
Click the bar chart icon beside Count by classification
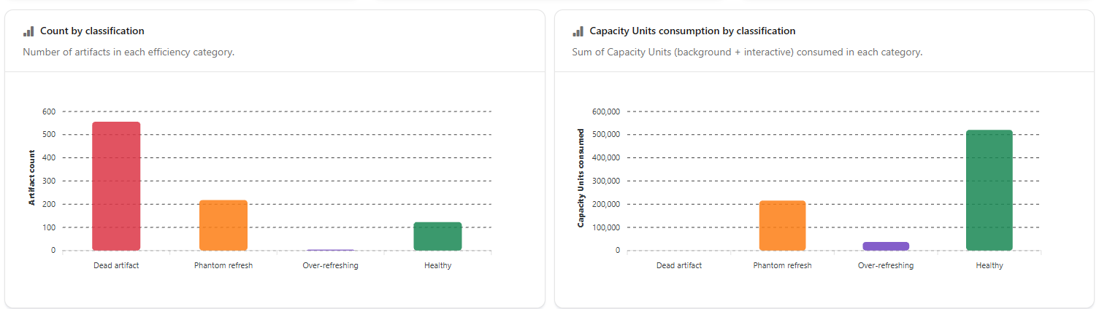click(28, 31)
